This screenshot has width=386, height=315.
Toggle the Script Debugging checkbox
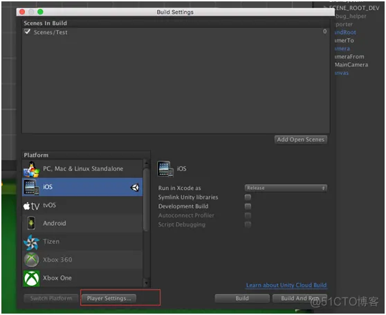pos(248,224)
